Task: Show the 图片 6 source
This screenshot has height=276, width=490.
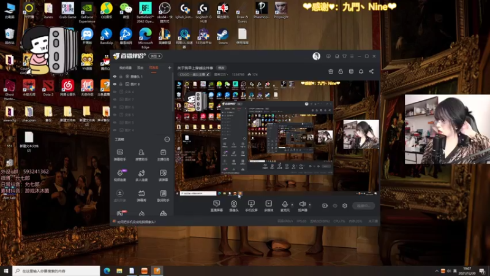Action: click(x=115, y=107)
